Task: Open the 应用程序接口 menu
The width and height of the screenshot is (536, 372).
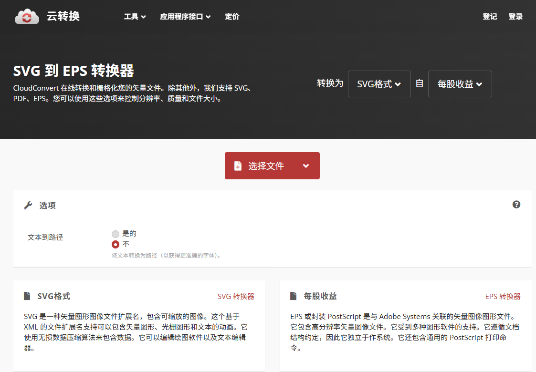Action: pyautogui.click(x=185, y=17)
